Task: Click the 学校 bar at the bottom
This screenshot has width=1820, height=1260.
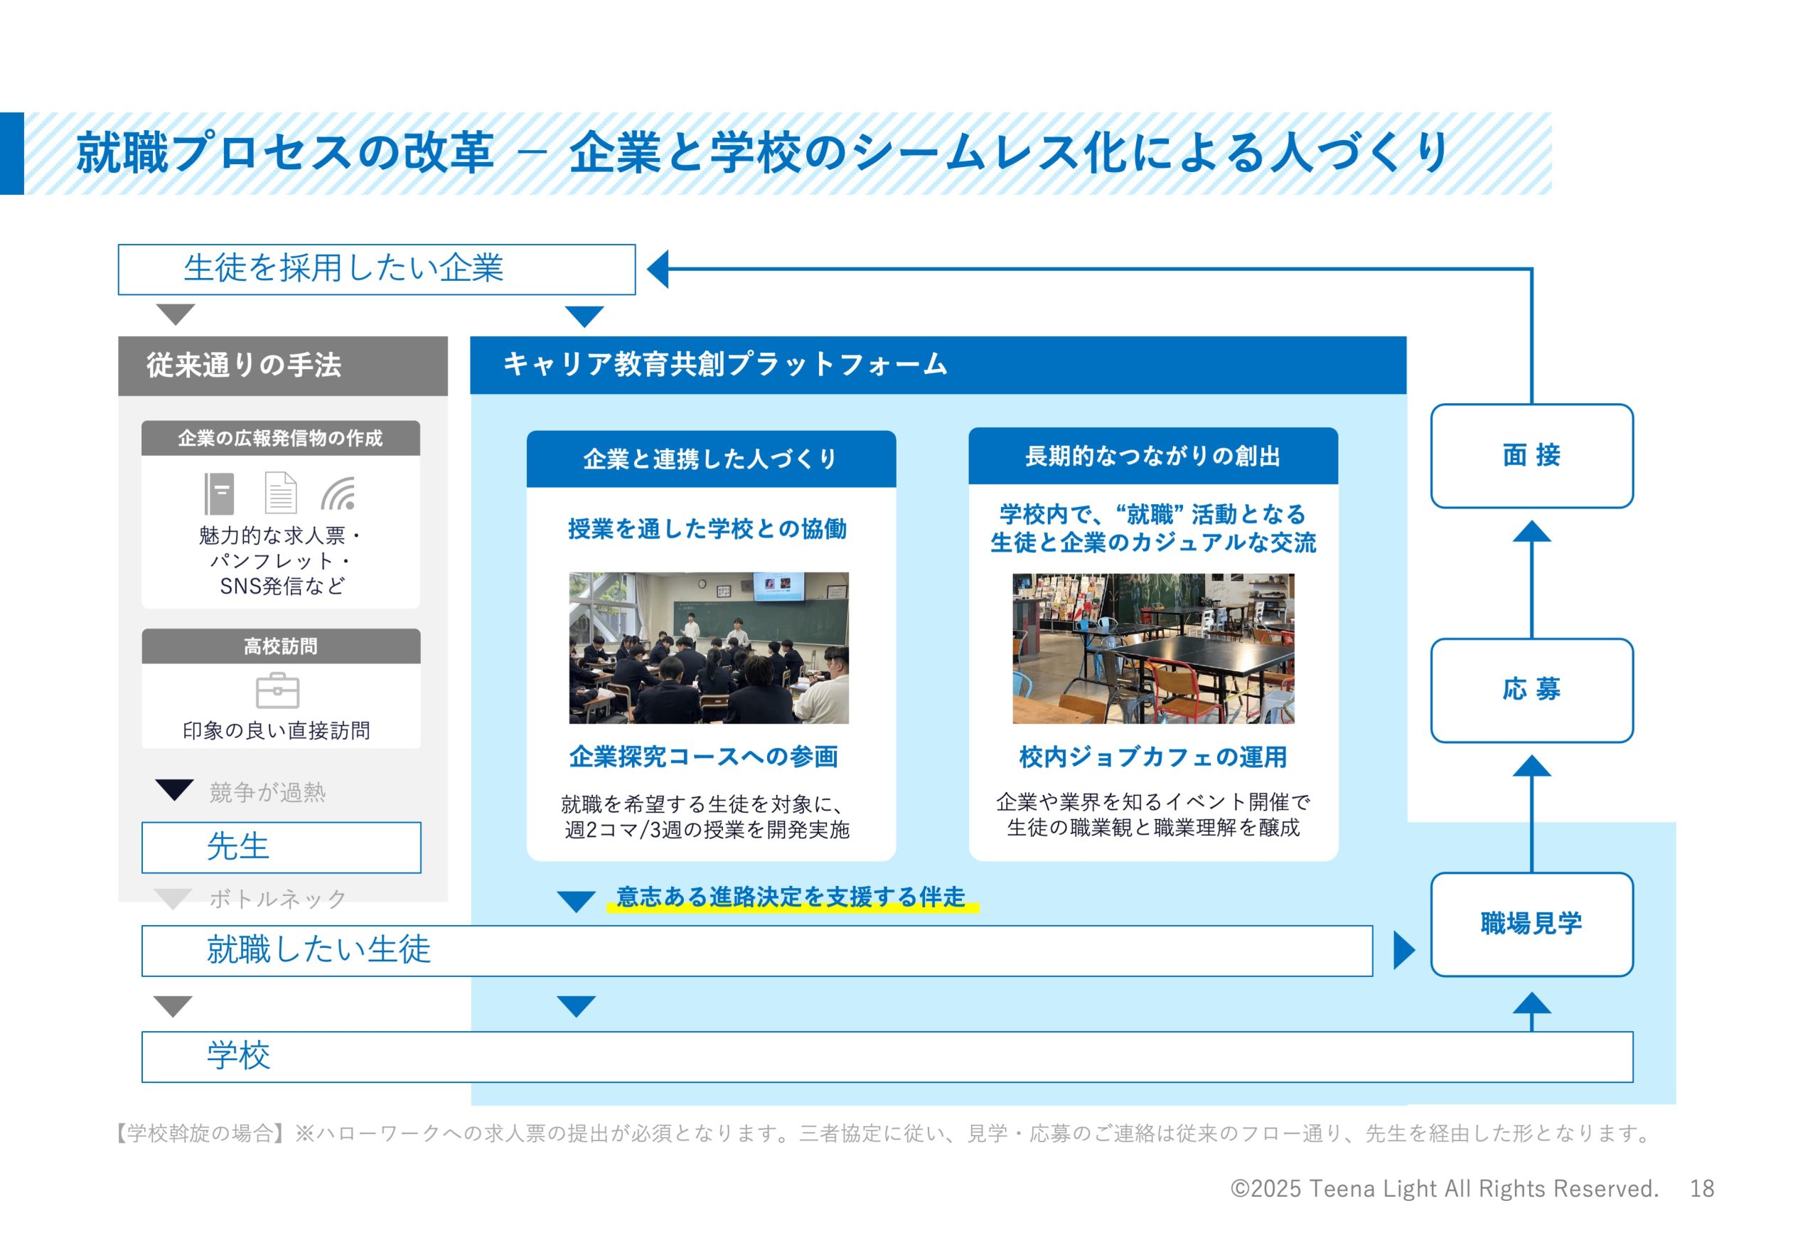Action: (887, 1057)
